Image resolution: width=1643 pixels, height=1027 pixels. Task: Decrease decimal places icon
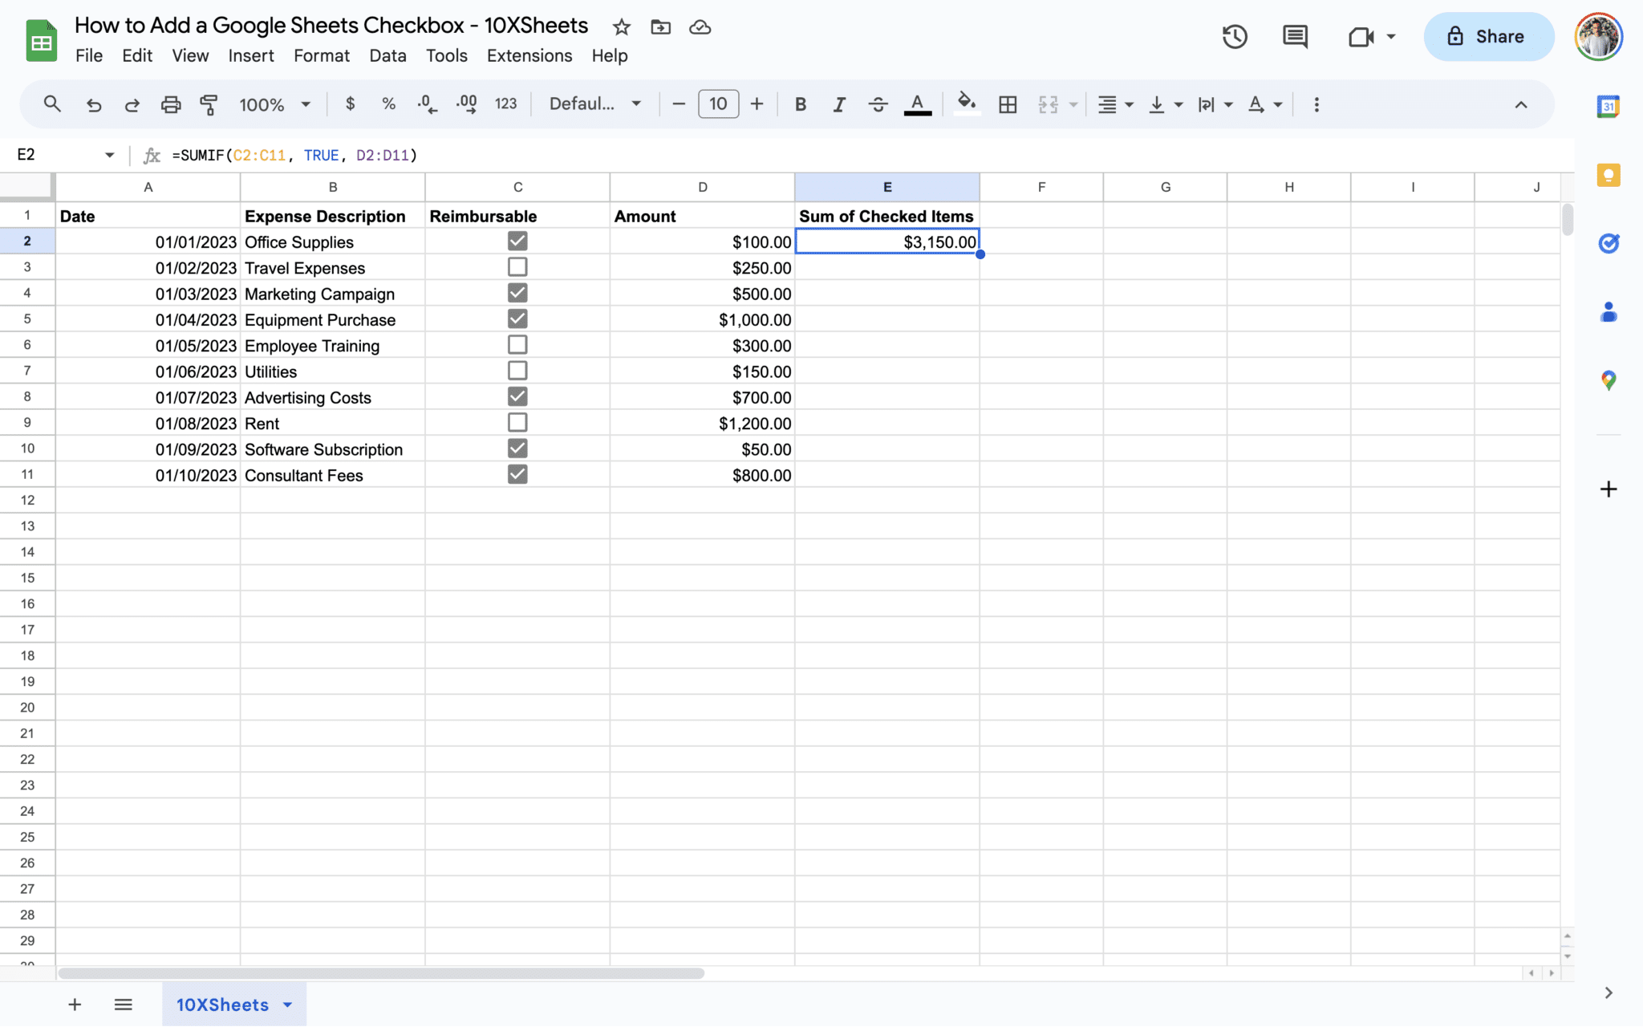428,104
